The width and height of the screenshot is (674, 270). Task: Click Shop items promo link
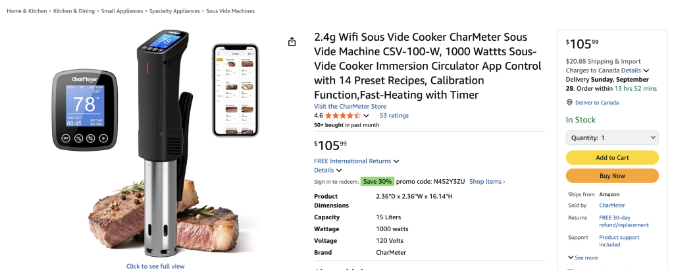click(487, 182)
